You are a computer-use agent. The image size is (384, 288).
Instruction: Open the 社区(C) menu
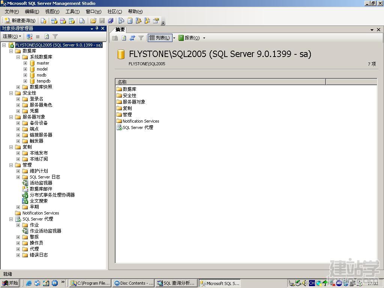point(115,12)
